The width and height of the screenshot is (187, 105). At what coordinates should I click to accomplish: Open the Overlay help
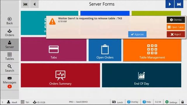click(133, 102)
